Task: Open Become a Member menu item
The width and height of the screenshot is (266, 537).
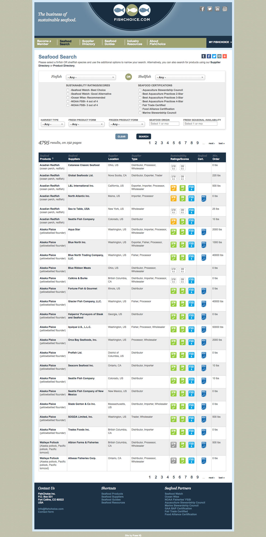Action: tap(44, 43)
